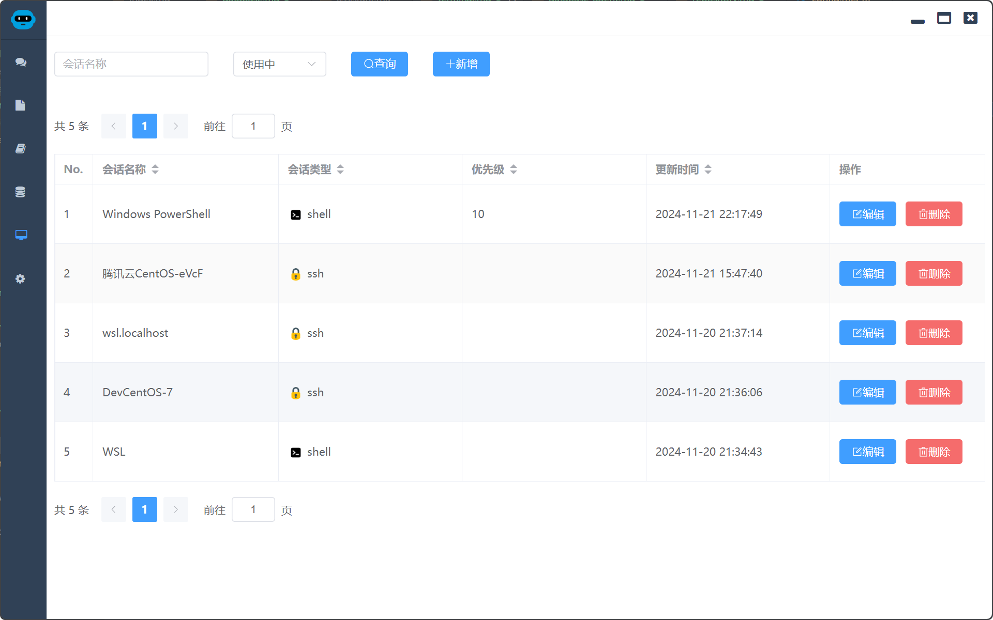This screenshot has width=993, height=620.
Task: Click timestamp 2024-11-21 15:47:40
Action: (709, 273)
